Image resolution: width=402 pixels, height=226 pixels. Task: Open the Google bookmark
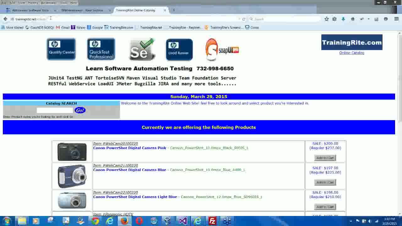coord(95,28)
